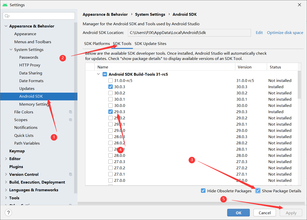Open Menus and Toolbars settings
Image resolution: width=307 pixels, height=220 pixels.
coord(33,42)
